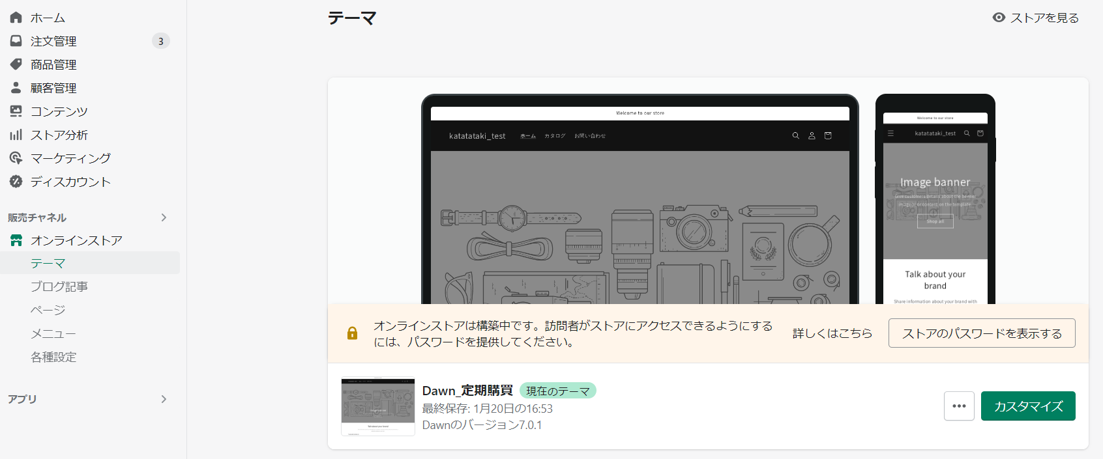Click the Home house icon in sidebar
The width and height of the screenshot is (1103, 459).
tap(16, 17)
